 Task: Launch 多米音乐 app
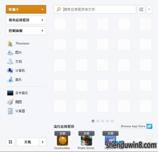(x=18, y=93)
